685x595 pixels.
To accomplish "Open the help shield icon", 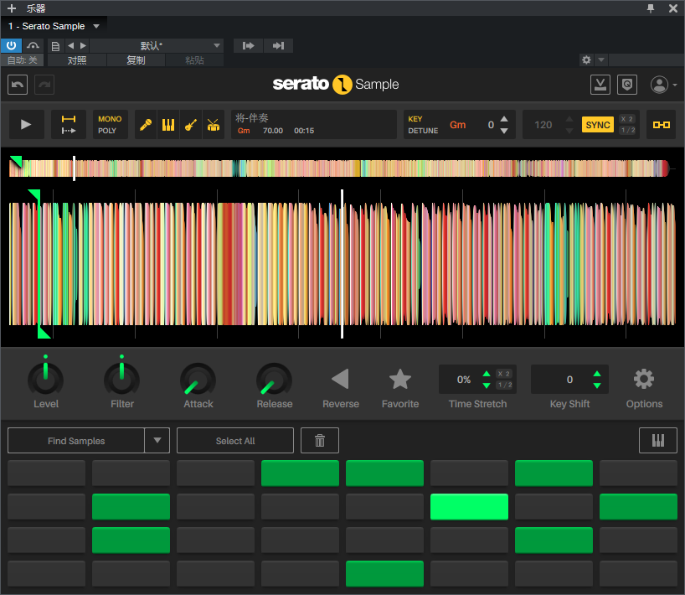I will click(627, 85).
